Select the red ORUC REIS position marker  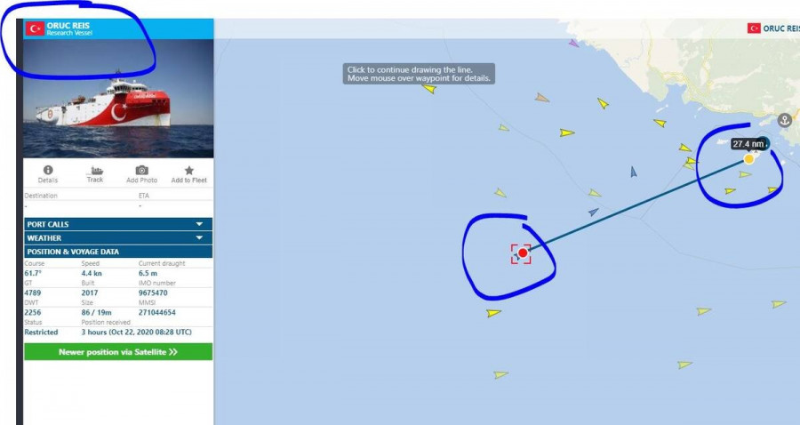[x=523, y=253]
